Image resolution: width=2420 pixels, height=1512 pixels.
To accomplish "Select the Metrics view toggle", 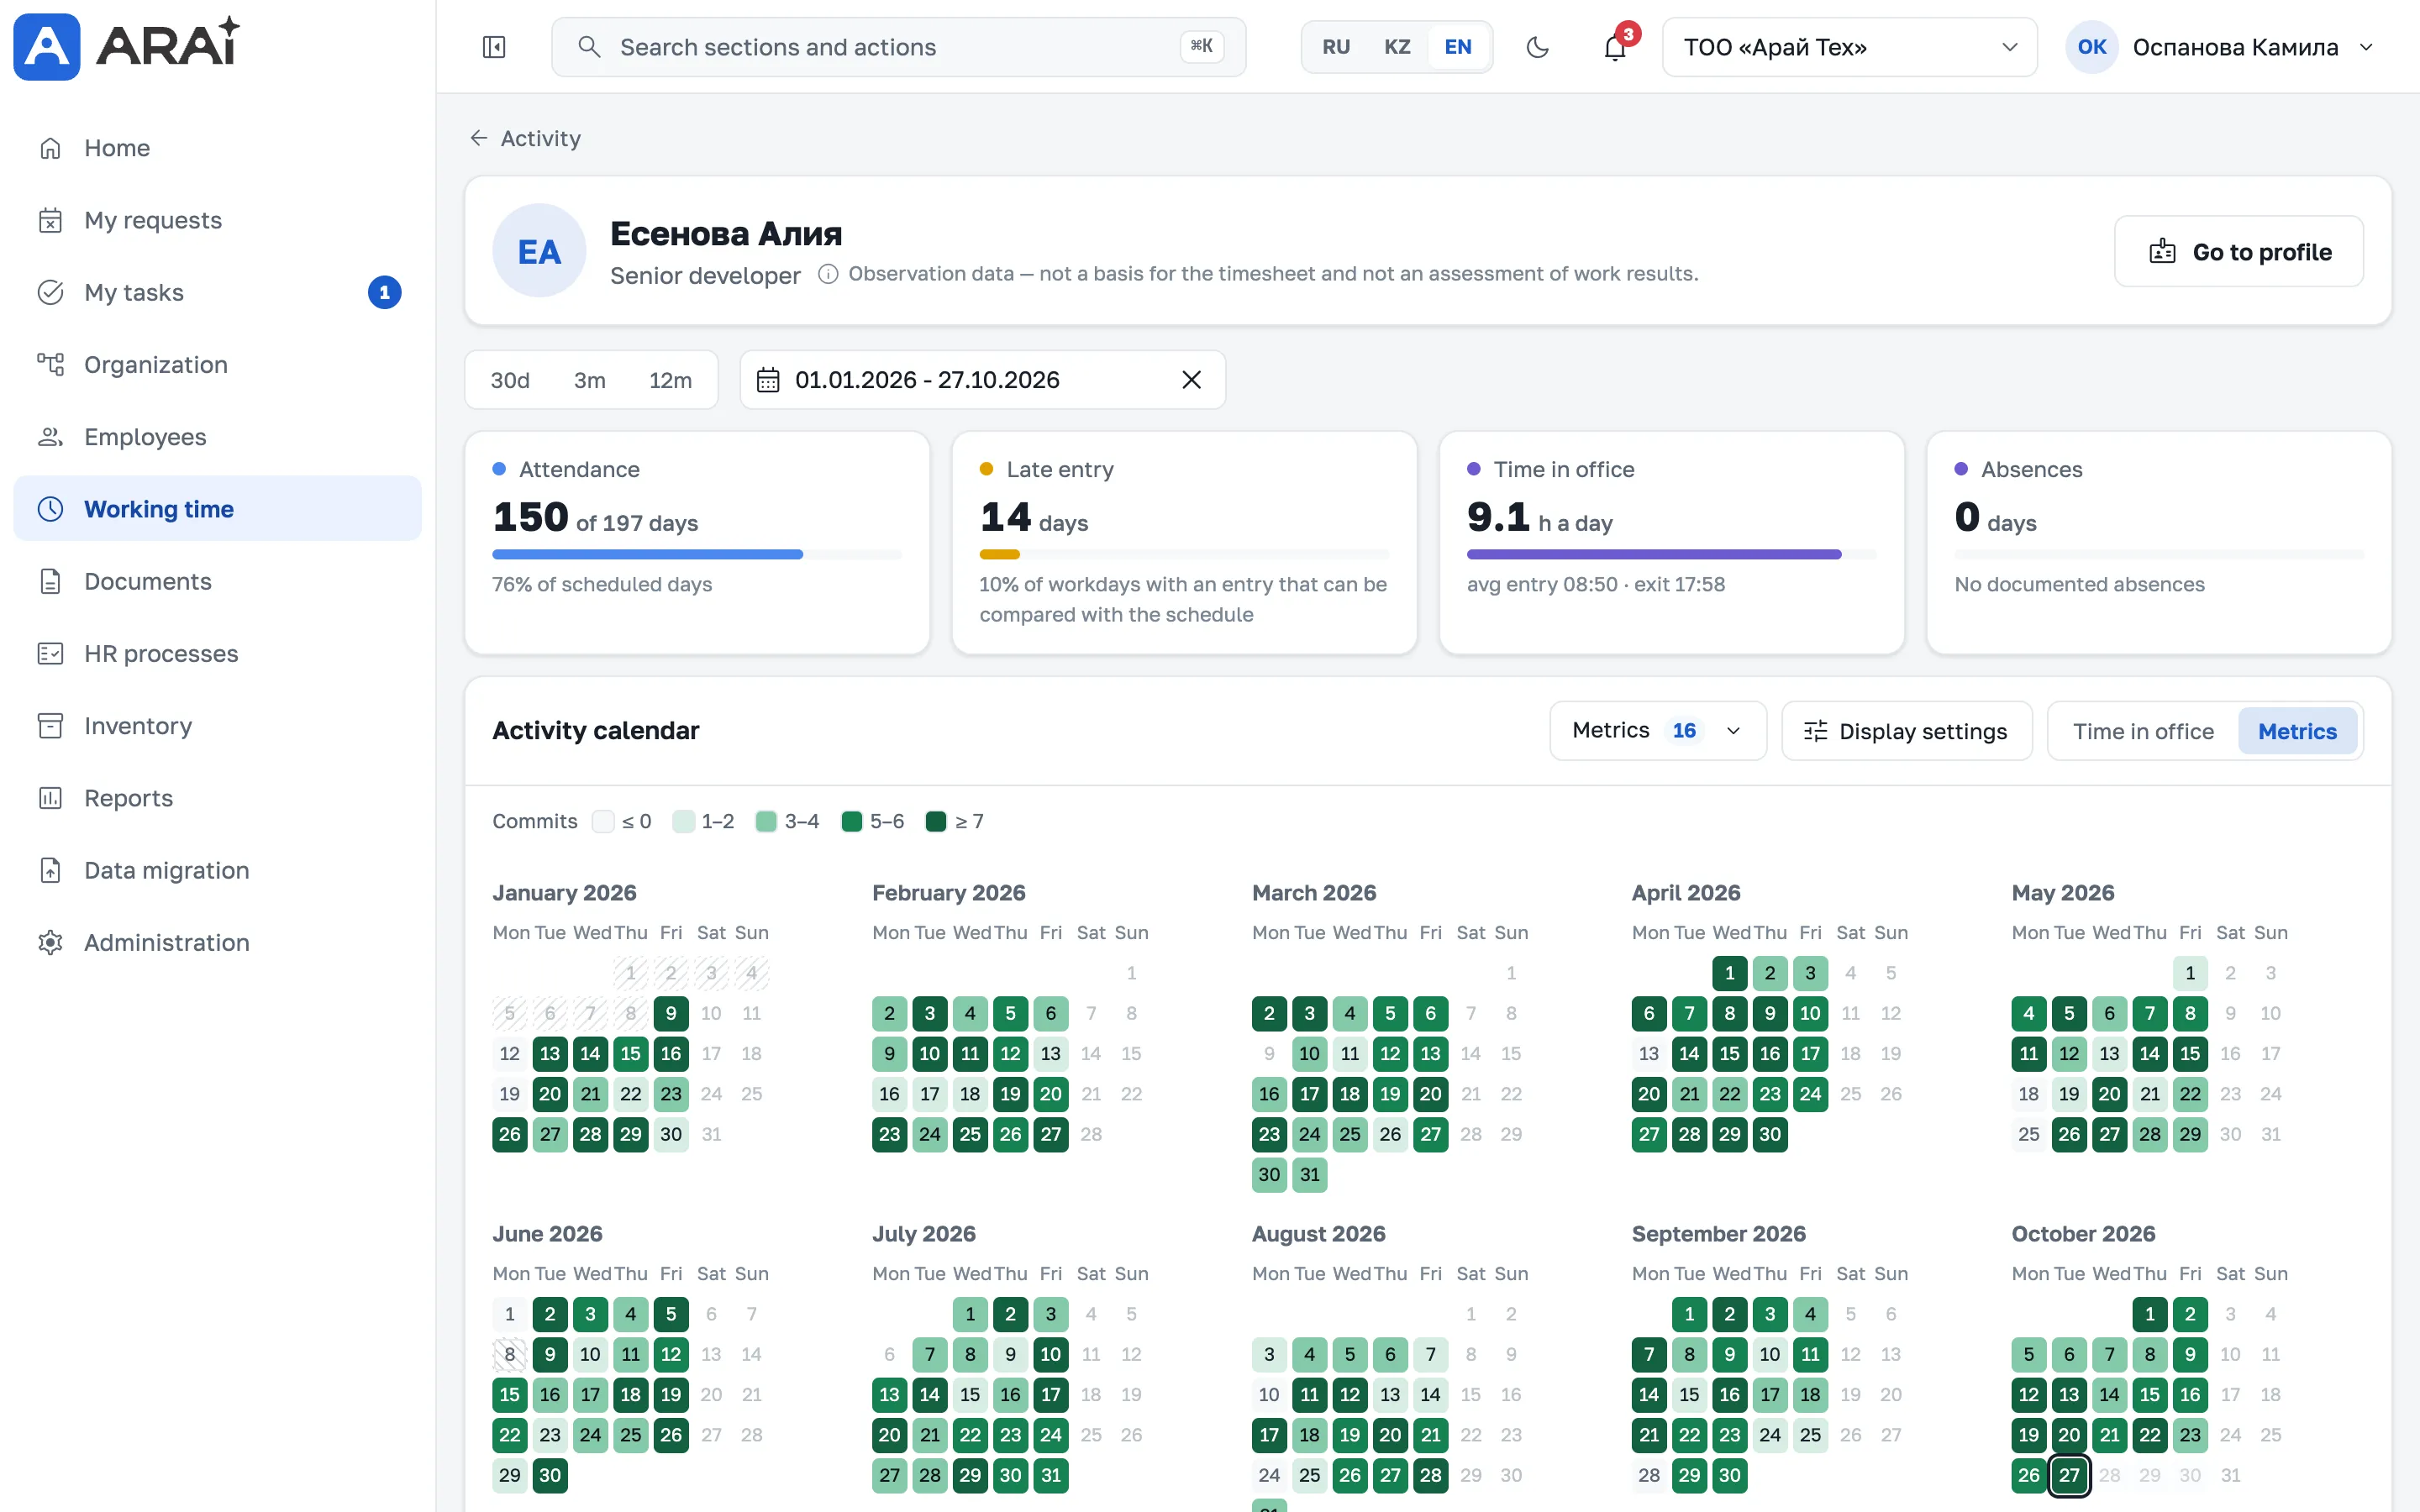I will coord(2297,731).
